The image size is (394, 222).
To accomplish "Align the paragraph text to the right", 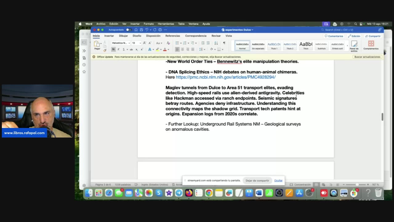I will 187,49.
